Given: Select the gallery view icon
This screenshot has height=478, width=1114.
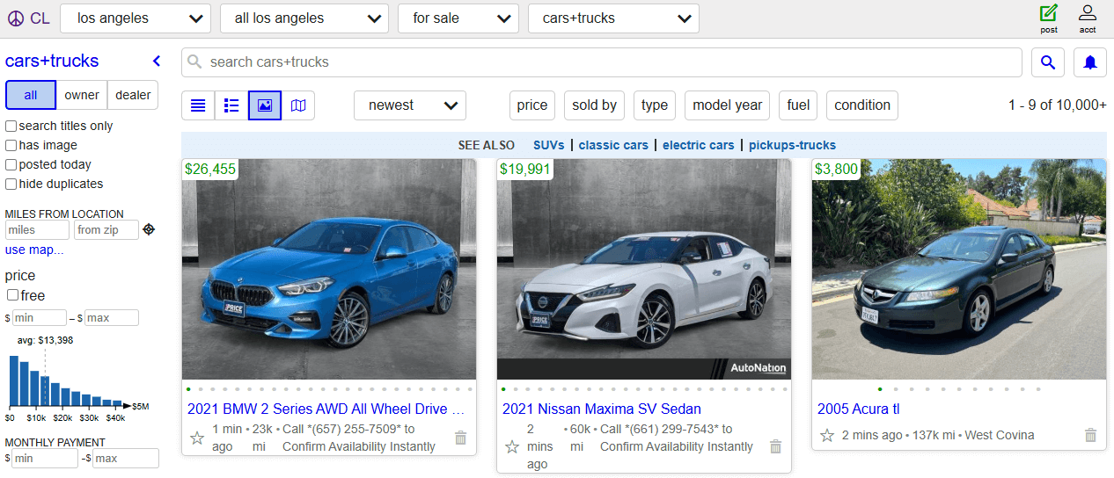Looking at the screenshot, I should click(265, 105).
